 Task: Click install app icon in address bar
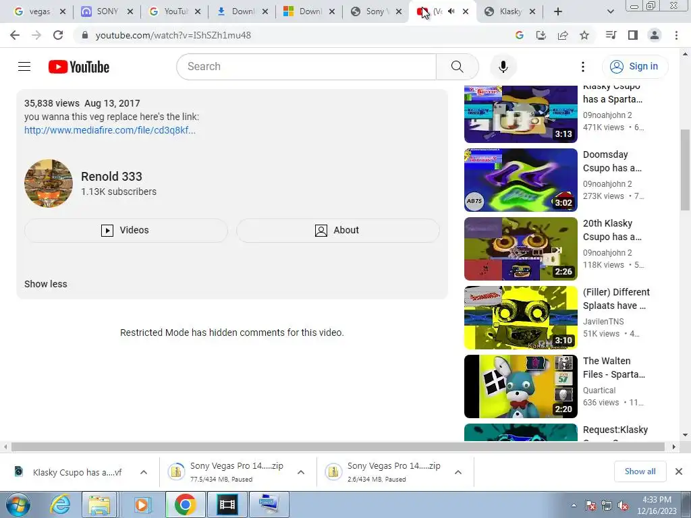click(541, 35)
